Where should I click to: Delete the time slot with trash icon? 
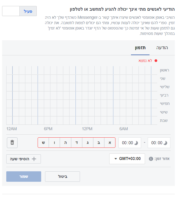12,142
